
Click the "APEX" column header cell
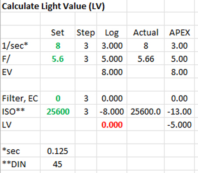(x=180, y=32)
